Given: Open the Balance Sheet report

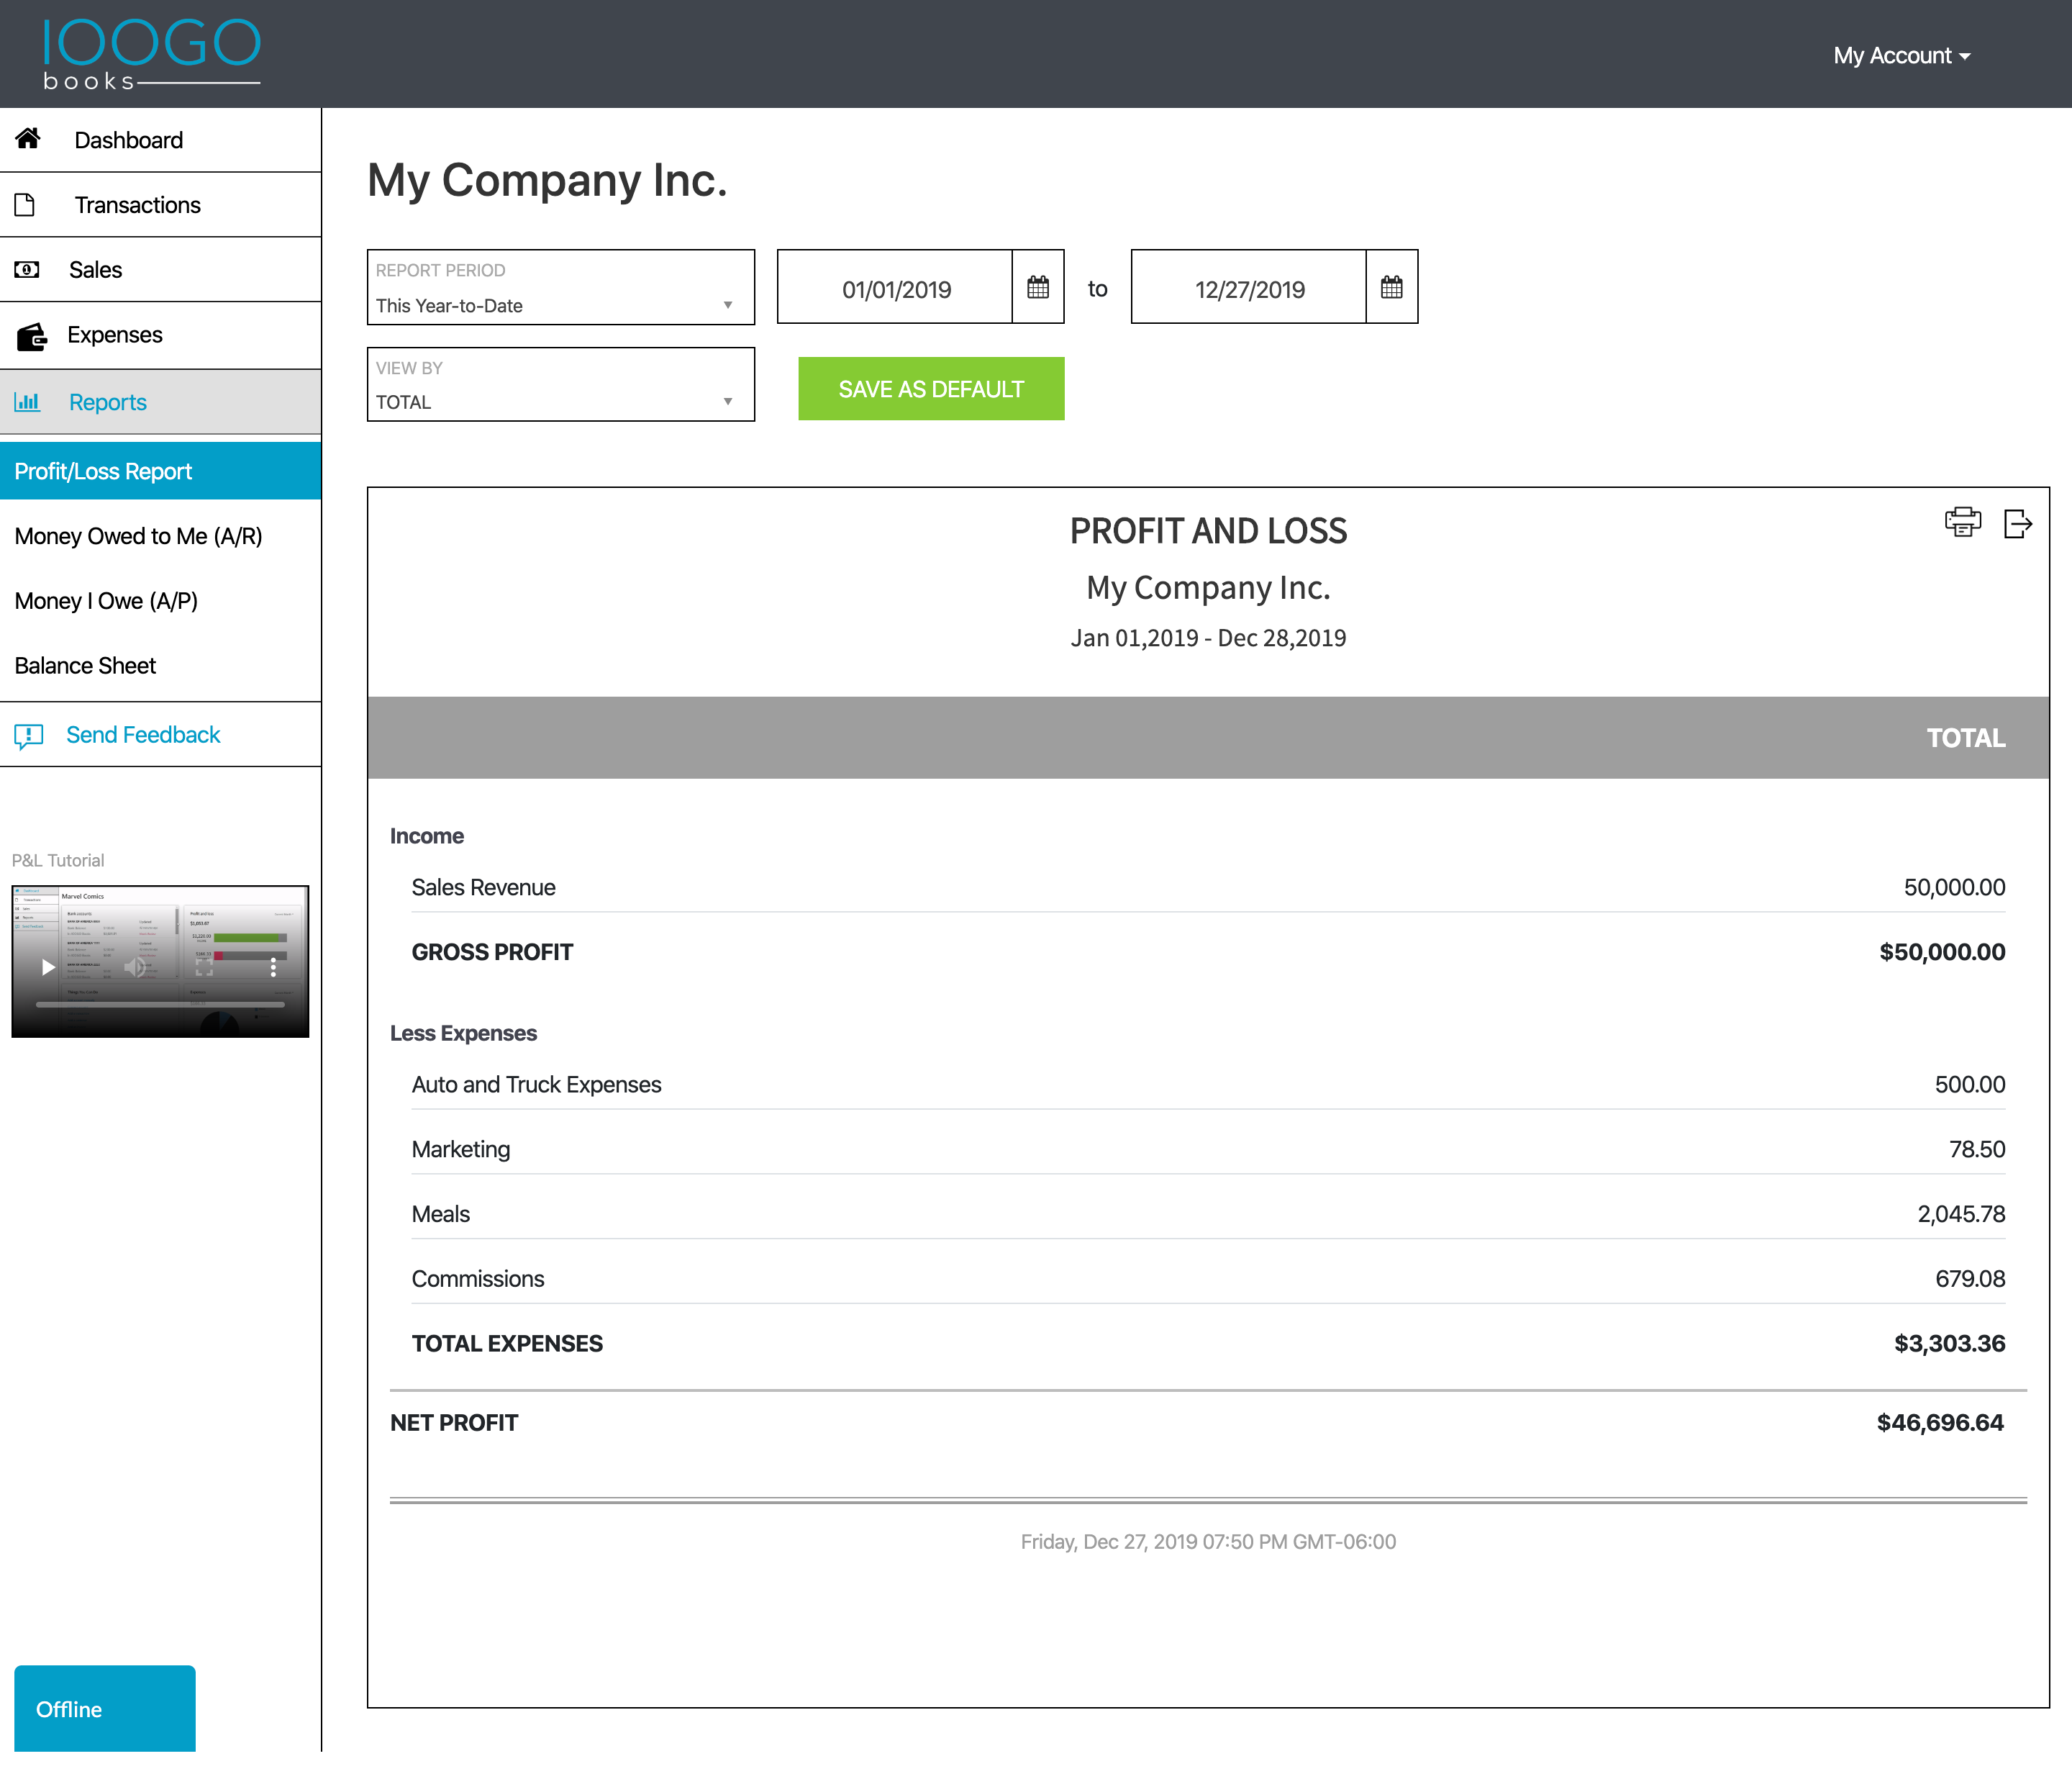Looking at the screenshot, I should [85, 666].
